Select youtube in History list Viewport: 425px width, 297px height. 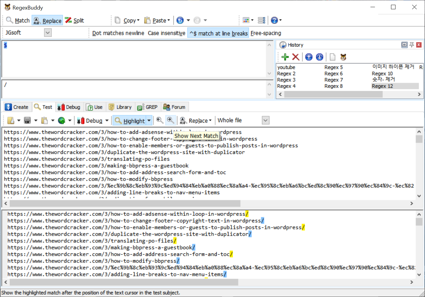tap(286, 67)
